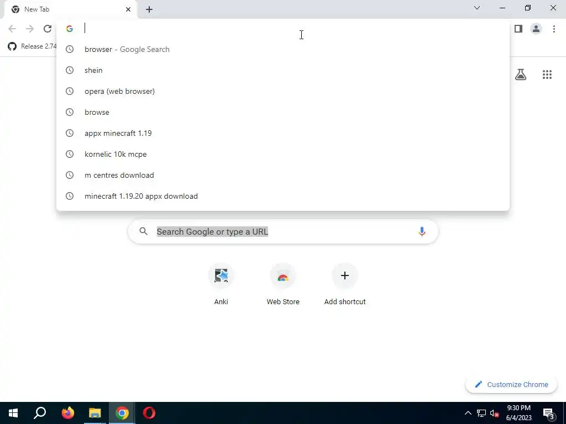
Task: Pick 'minecraft 1.19.20 appx download' suggestion
Action: coord(283,196)
